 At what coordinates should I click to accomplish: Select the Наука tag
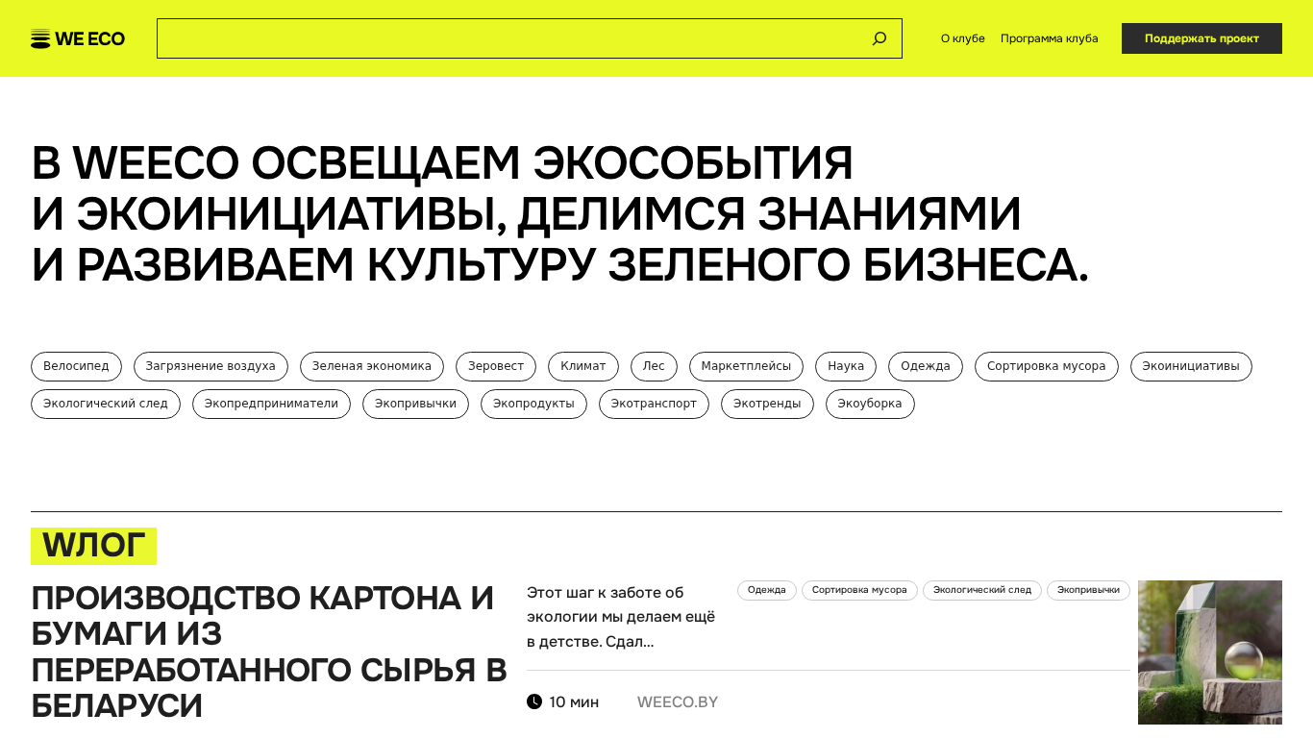point(846,366)
